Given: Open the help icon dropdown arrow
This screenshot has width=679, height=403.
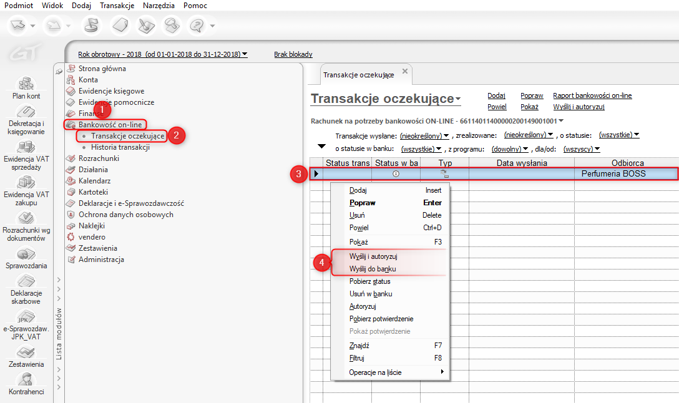Looking at the screenshot, I should click(x=212, y=26).
